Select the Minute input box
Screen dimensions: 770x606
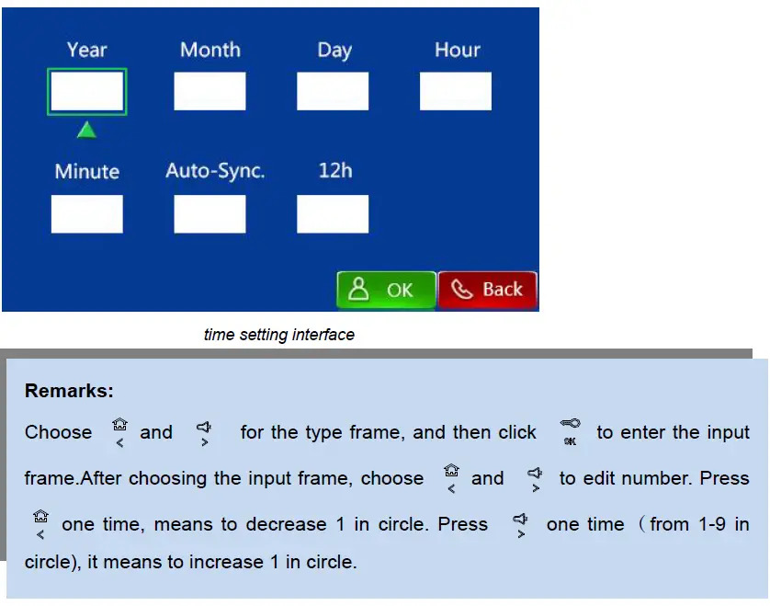coord(86,214)
